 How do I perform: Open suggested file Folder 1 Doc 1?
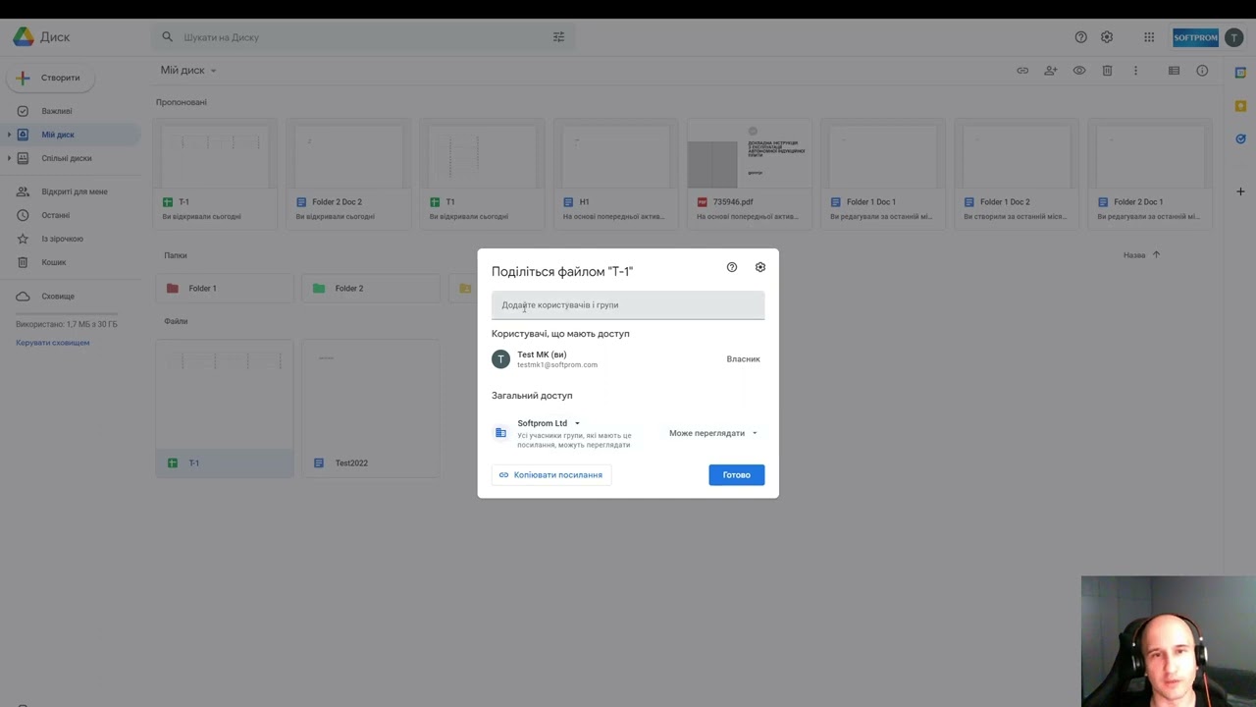pyautogui.click(x=882, y=174)
